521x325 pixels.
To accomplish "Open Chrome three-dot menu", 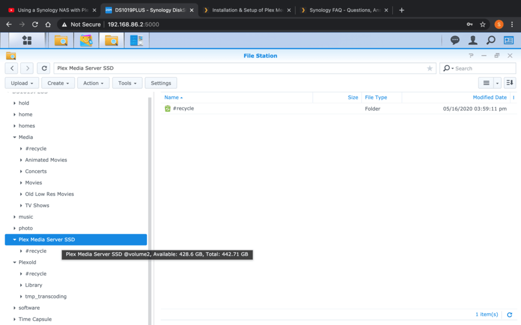I will tap(512, 24).
